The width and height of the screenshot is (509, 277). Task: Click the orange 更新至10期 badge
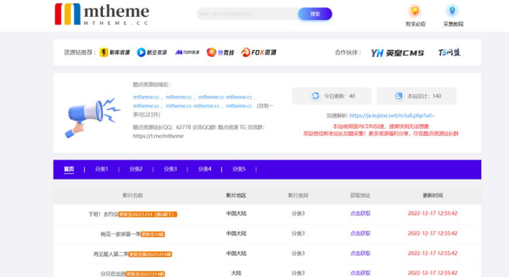click(x=153, y=234)
